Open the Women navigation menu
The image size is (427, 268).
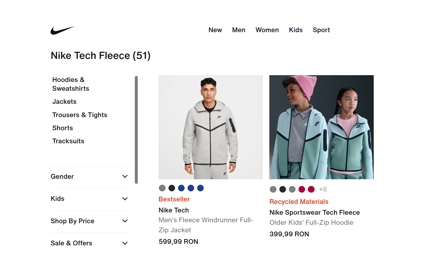[267, 30]
